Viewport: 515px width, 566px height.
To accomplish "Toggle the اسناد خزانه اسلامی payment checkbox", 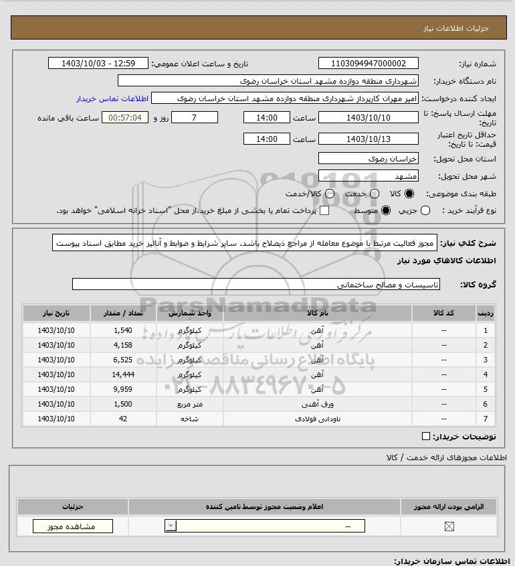I will click(x=324, y=210).
